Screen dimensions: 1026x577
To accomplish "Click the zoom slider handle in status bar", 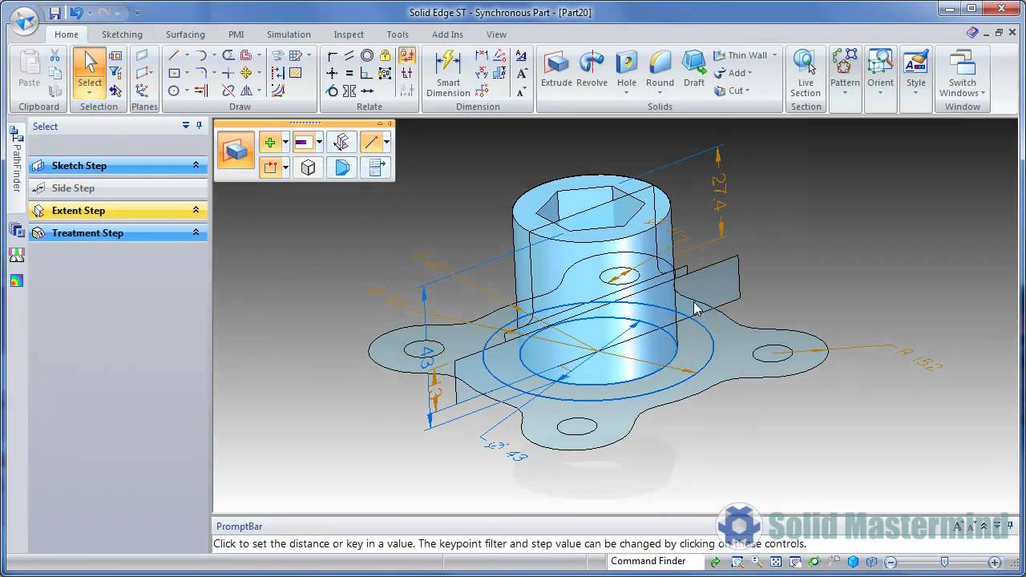I will [x=944, y=562].
